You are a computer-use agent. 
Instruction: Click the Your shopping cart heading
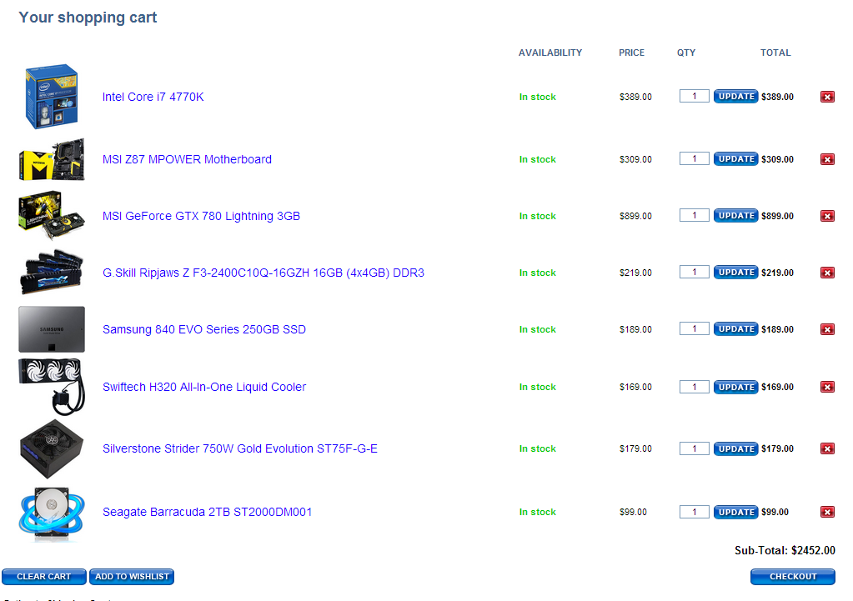tap(88, 18)
